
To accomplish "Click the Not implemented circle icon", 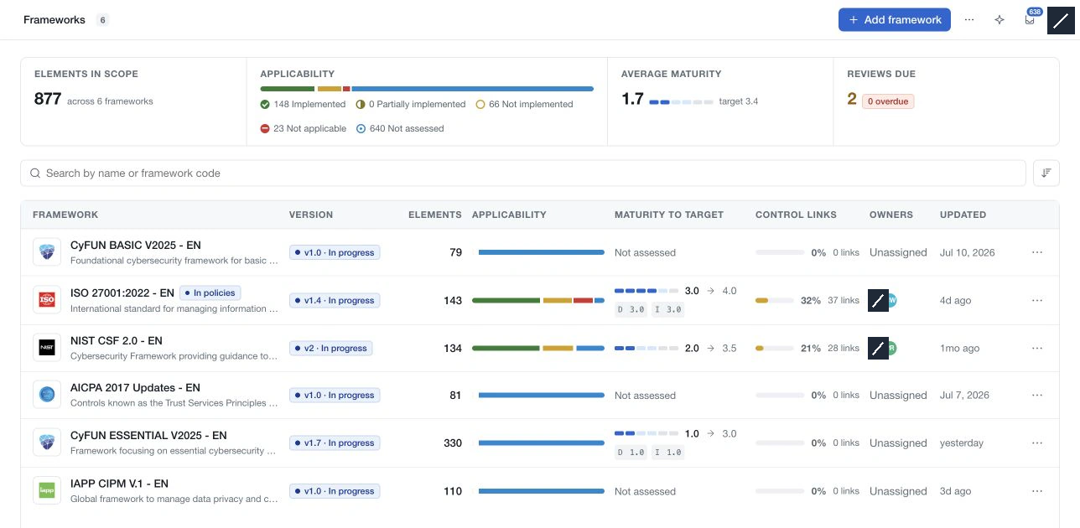I will point(480,105).
